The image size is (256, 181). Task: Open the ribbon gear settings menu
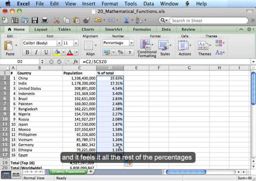coord(250,29)
